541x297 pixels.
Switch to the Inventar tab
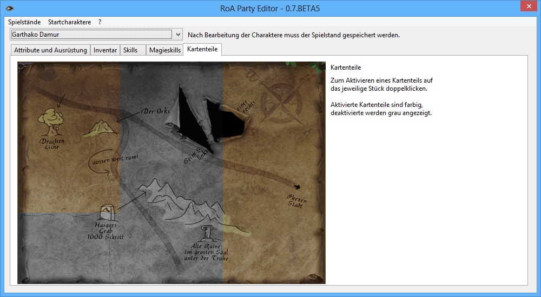tap(105, 50)
